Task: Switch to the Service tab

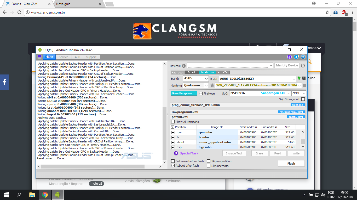Action: [x=64, y=57]
